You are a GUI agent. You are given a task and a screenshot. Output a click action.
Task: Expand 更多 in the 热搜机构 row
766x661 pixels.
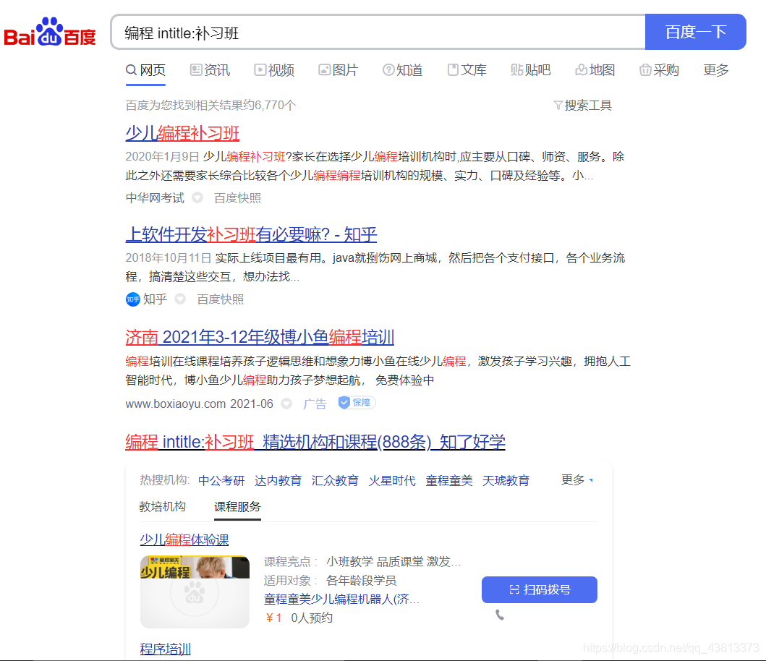[577, 479]
